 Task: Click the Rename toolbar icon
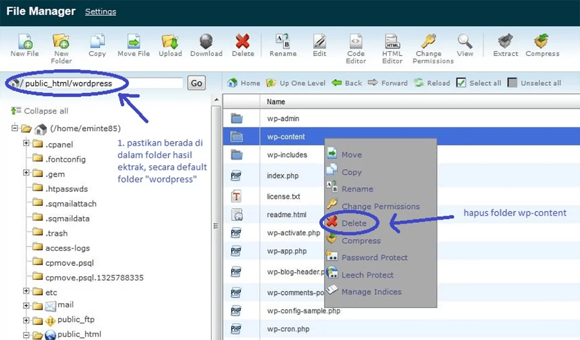coord(283,41)
